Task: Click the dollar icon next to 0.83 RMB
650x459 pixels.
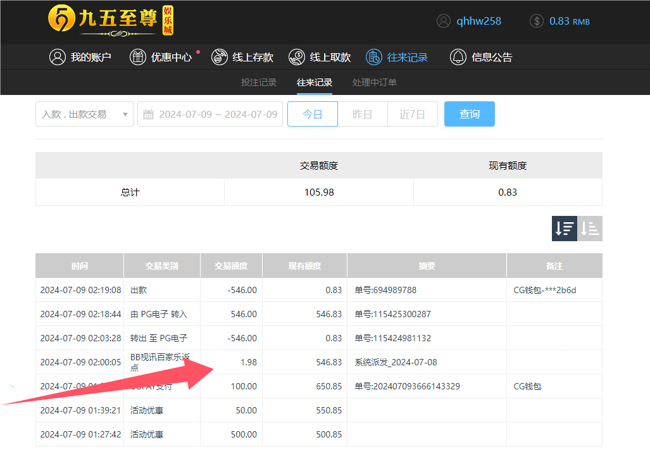Action: 537,21
